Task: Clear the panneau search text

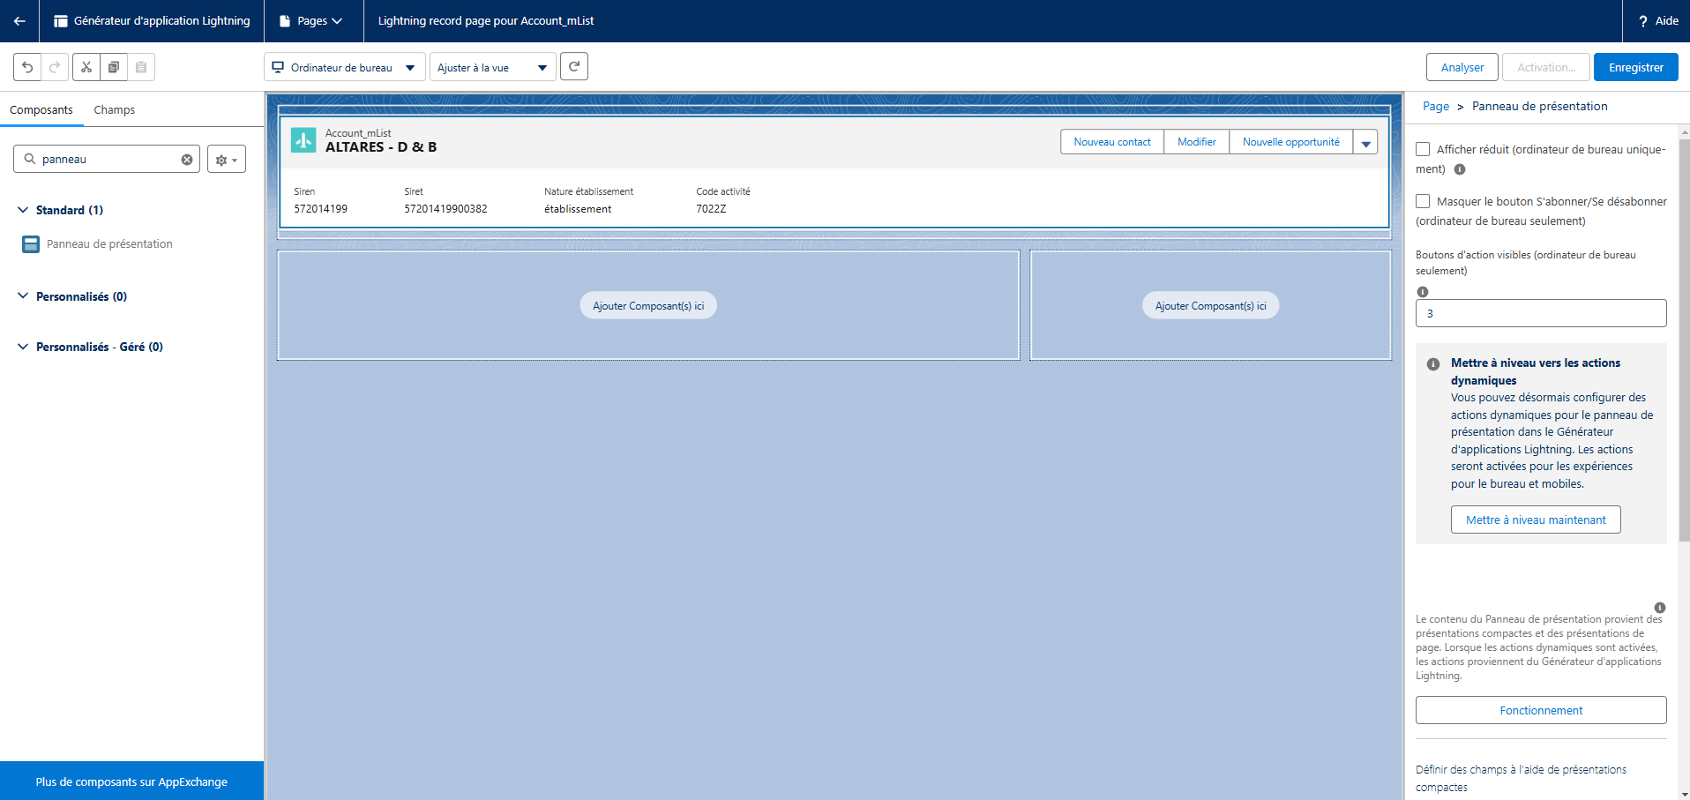Action: click(x=187, y=160)
